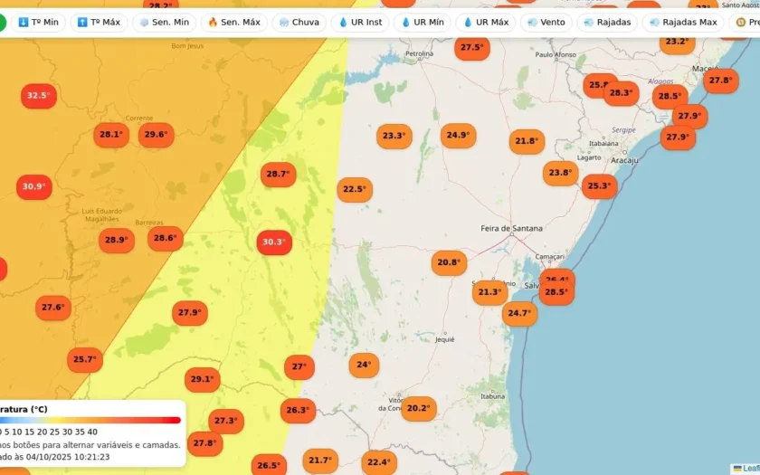Click the 20.2° marker near Vitória da Conquista
Image resolution: width=760 pixels, height=475 pixels.
[x=419, y=409]
